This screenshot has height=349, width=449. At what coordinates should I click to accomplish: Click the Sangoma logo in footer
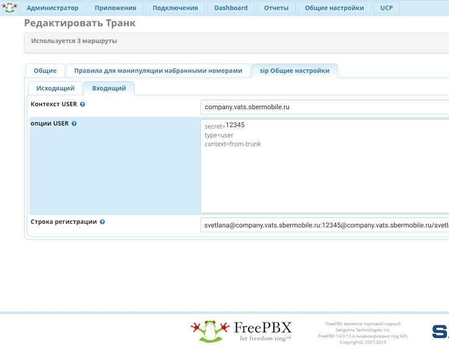tap(440, 331)
